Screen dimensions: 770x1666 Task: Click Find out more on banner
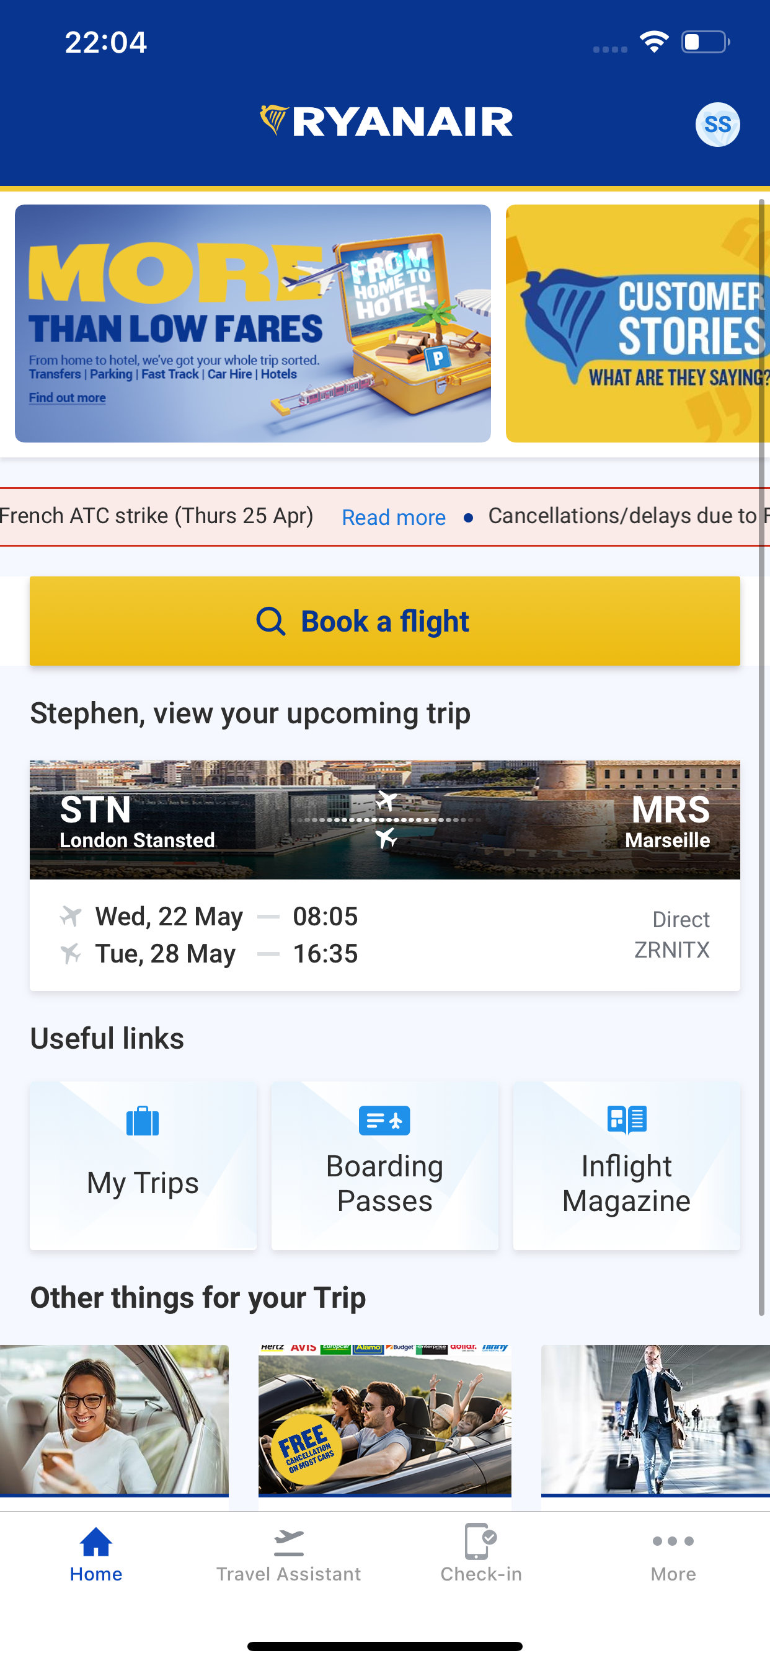click(x=68, y=398)
